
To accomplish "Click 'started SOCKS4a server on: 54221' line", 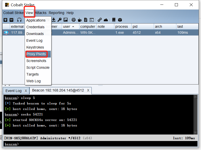I will (x=41, y=120).
